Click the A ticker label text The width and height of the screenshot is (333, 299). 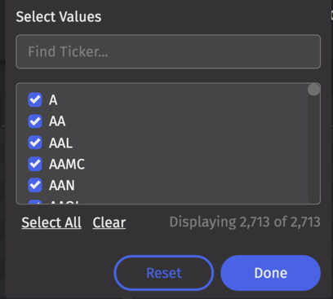point(53,100)
